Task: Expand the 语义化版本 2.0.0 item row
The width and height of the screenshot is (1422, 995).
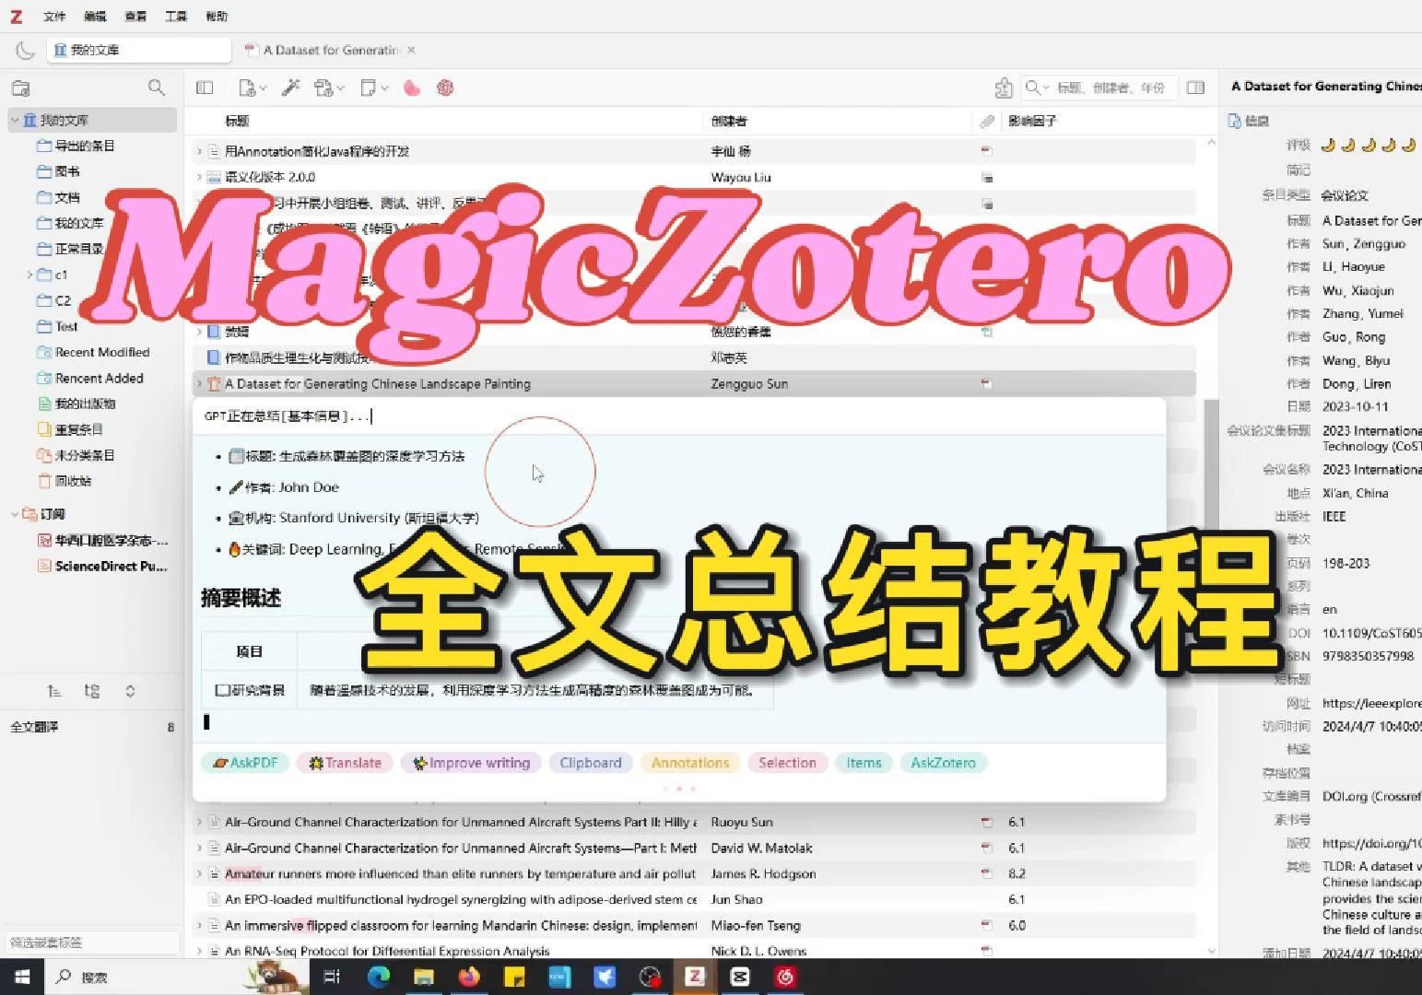Action: (199, 177)
